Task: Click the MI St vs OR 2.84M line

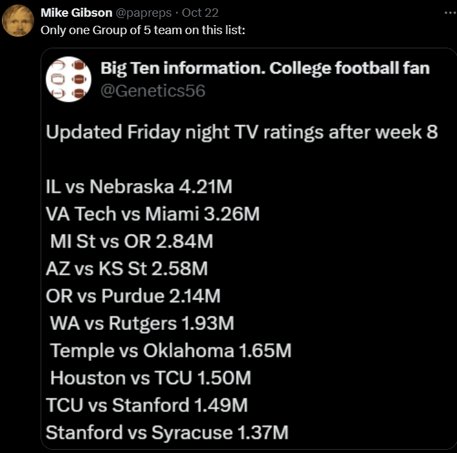Action: point(131,242)
